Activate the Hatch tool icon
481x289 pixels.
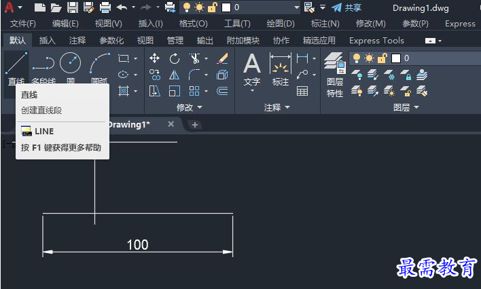click(x=124, y=91)
